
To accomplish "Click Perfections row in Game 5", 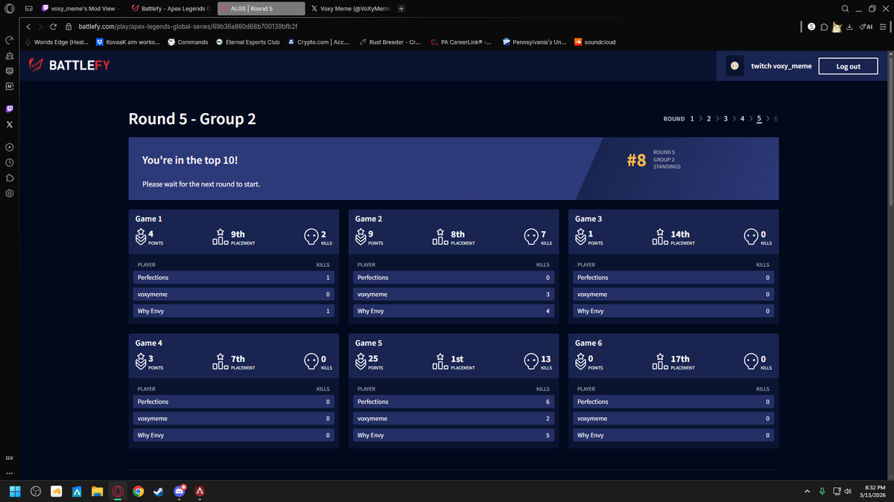I will click(454, 402).
